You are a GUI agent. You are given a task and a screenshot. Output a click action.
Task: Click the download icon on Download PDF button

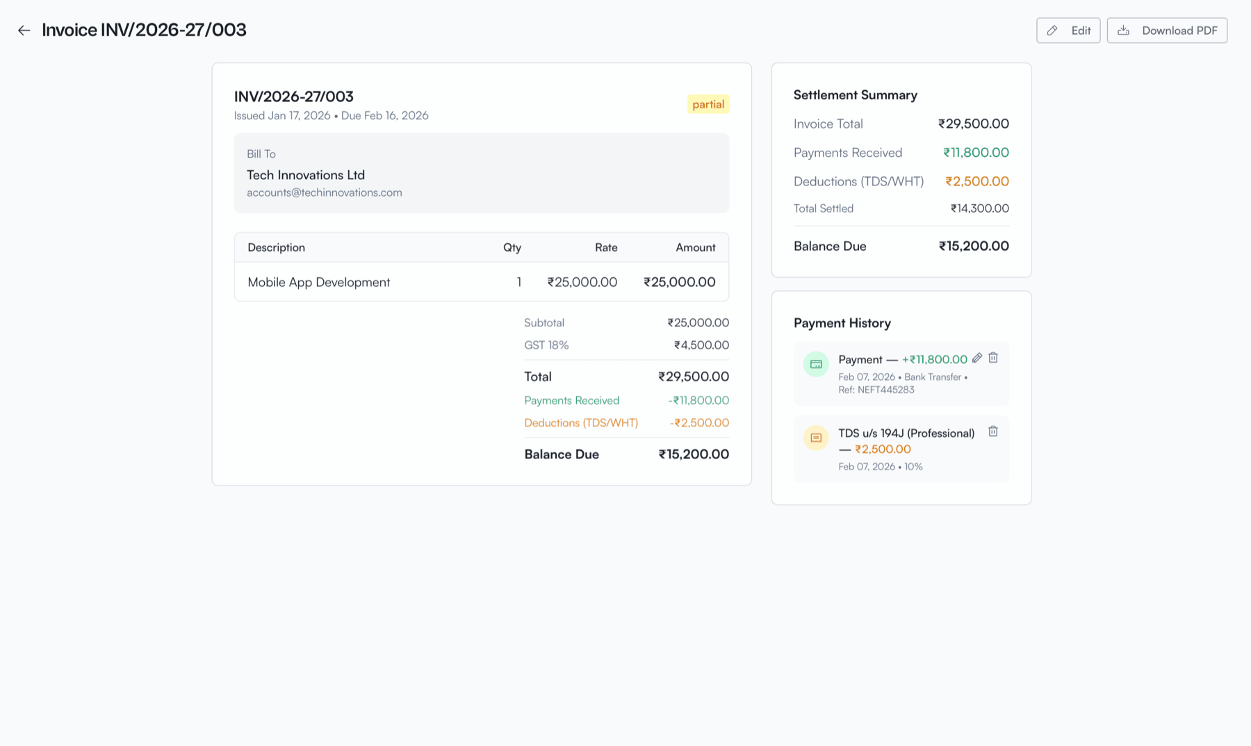coord(1124,30)
